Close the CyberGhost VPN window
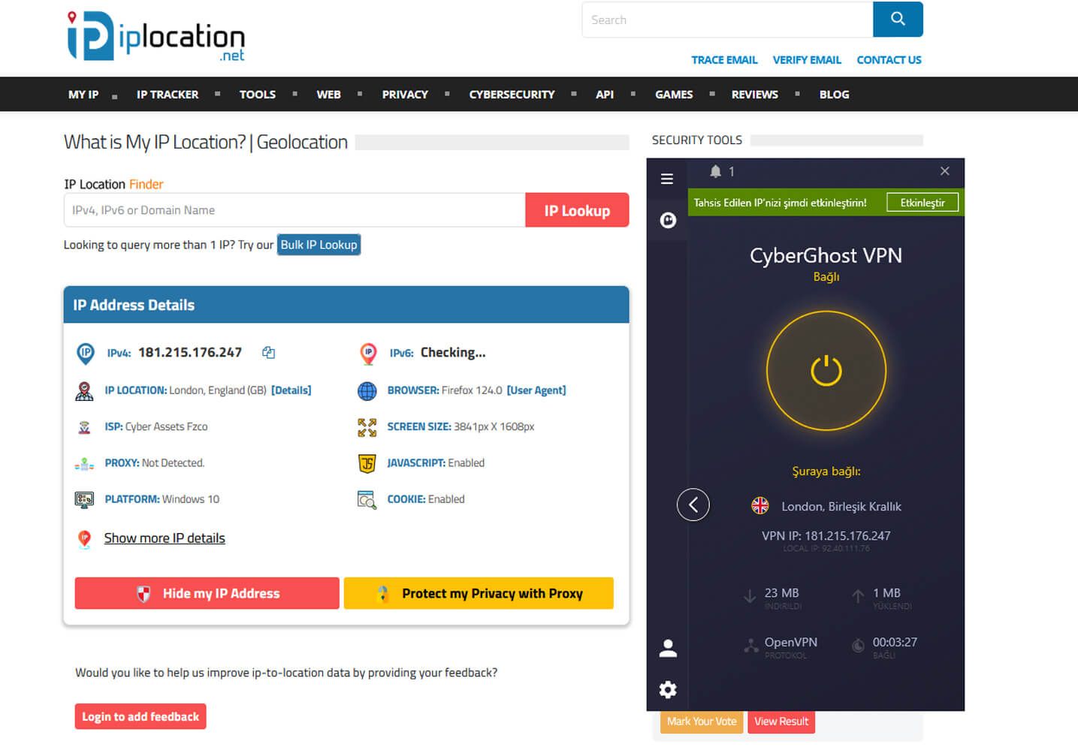1078x747 pixels. (x=945, y=171)
